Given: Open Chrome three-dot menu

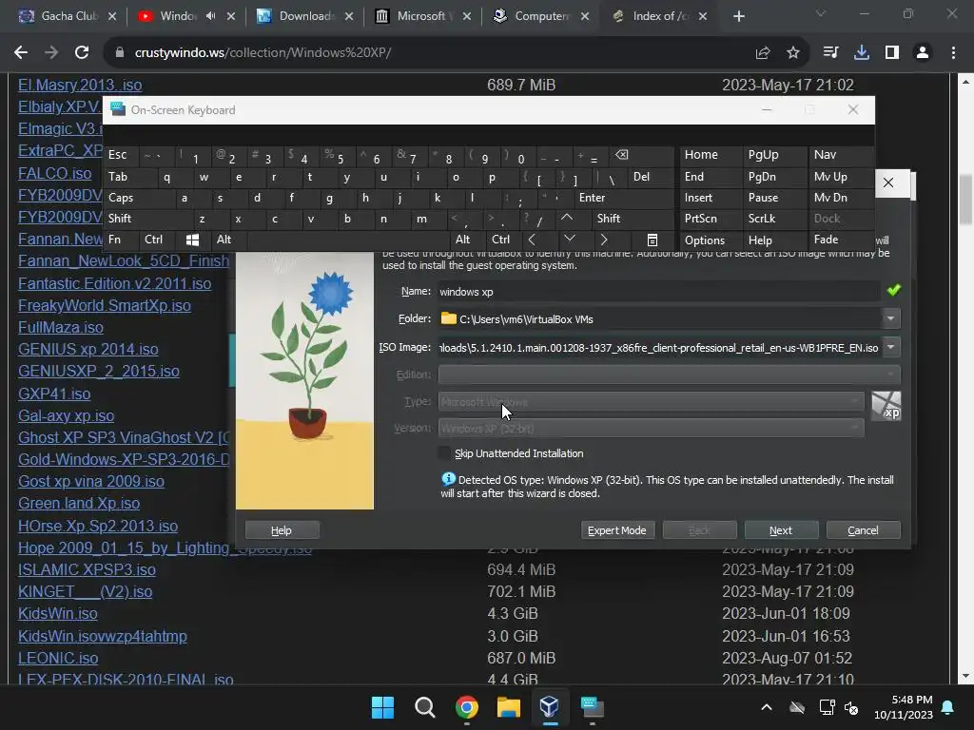Looking at the screenshot, I should point(953,53).
